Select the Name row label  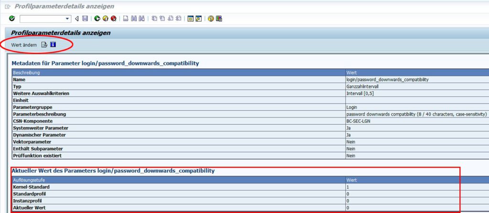[19, 80]
